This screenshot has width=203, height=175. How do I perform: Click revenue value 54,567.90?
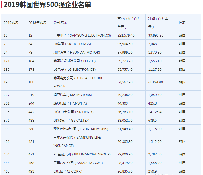(x=125, y=82)
